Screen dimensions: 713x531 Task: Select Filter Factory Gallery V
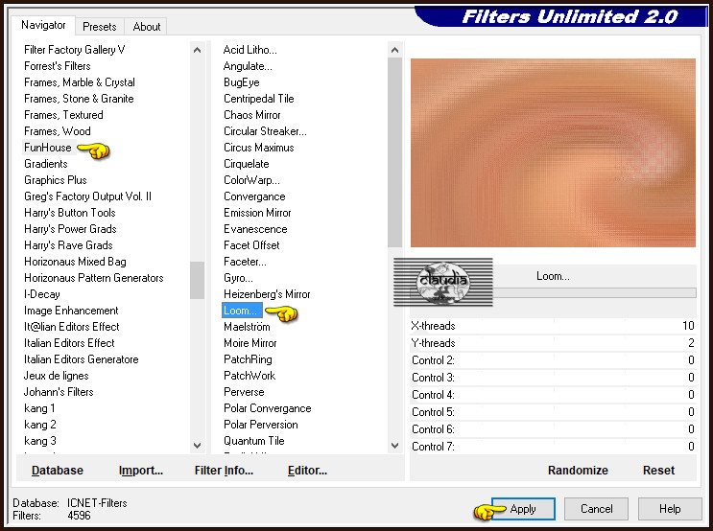[x=74, y=50]
